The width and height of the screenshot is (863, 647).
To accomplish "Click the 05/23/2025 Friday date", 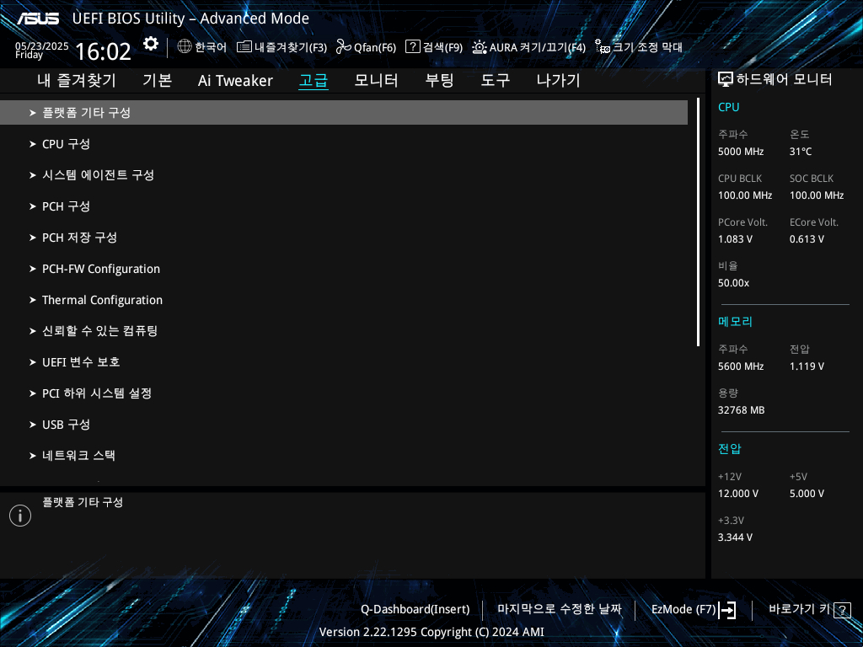I will coord(42,51).
